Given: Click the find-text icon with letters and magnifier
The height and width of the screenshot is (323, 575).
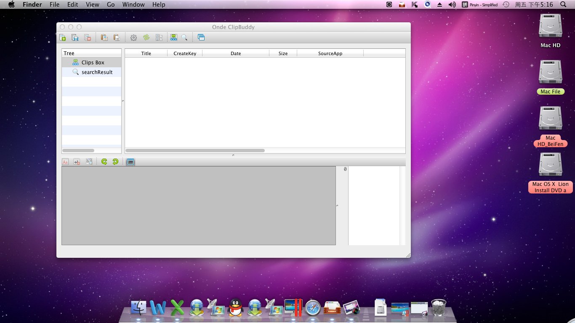Looking at the screenshot, I should click(89, 161).
